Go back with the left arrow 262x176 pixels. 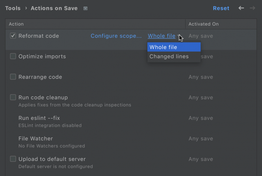241,8
